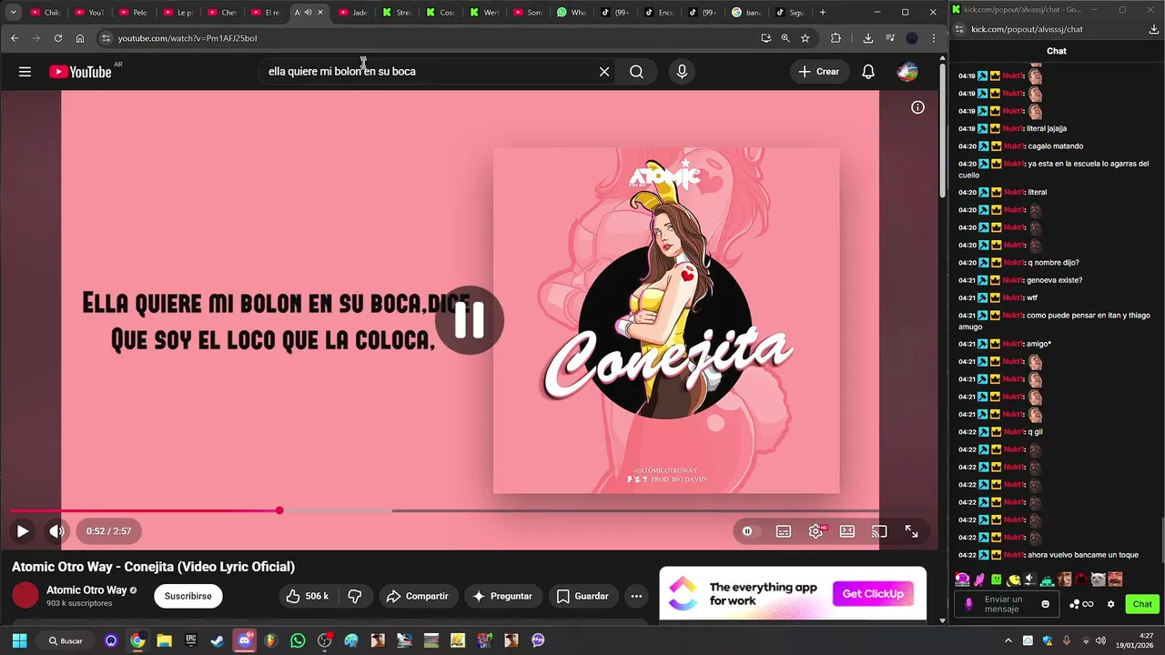The width and height of the screenshot is (1165, 655).
Task: Open YouTube notifications bell
Action: coord(868,72)
